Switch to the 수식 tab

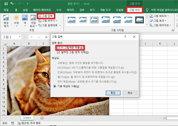coord(59,10)
